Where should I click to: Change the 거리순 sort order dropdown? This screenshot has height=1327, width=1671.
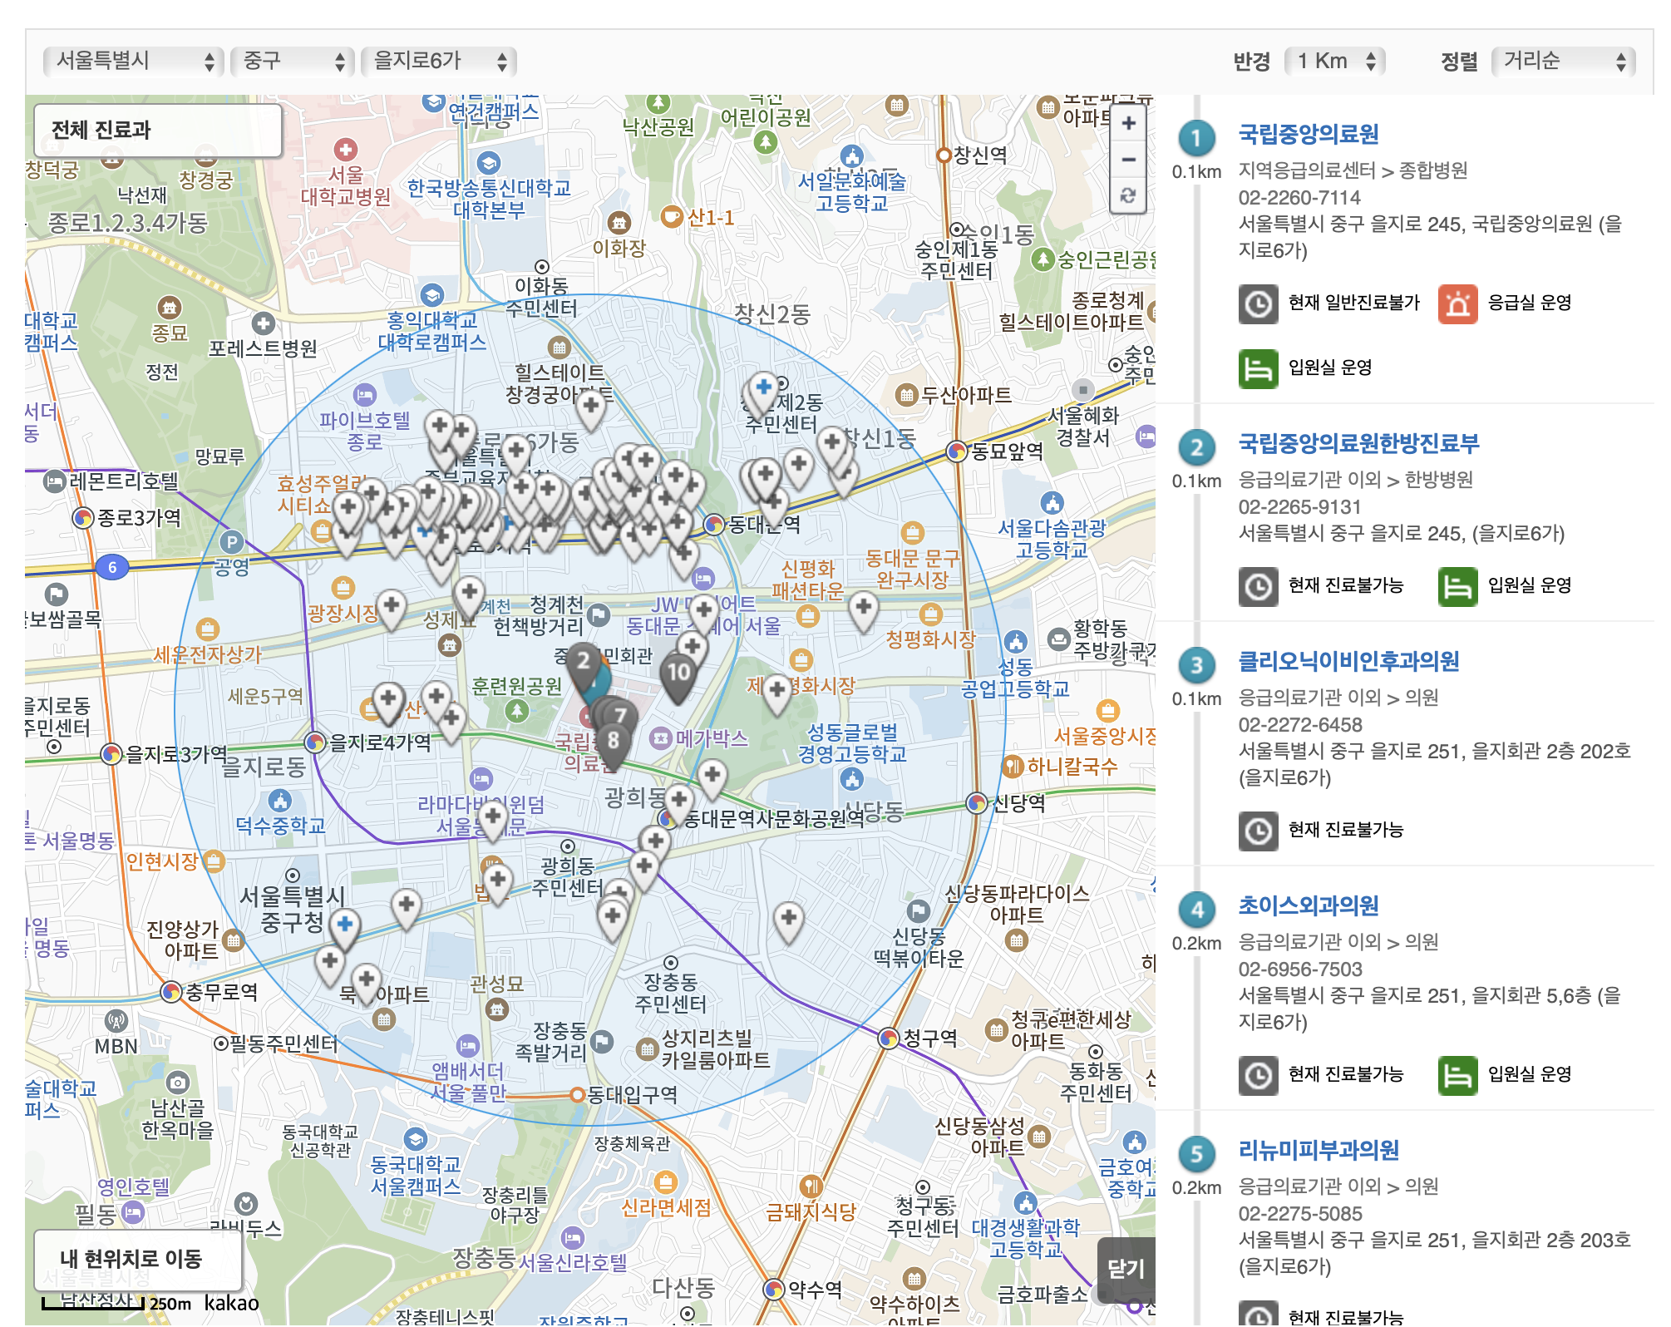tap(1563, 61)
